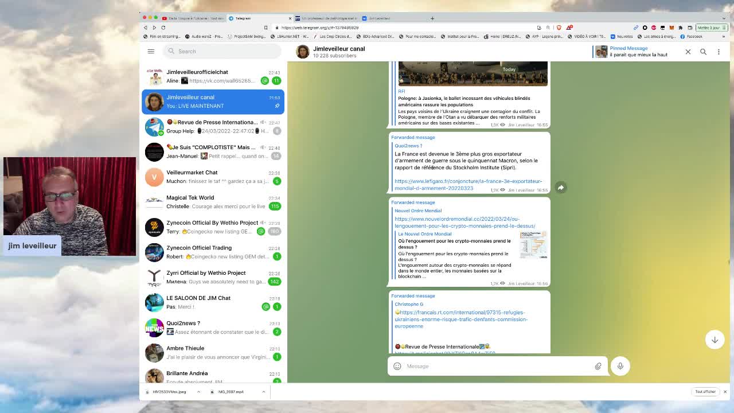
Task: Open Ambre Thieule conversation
Action: point(213,352)
